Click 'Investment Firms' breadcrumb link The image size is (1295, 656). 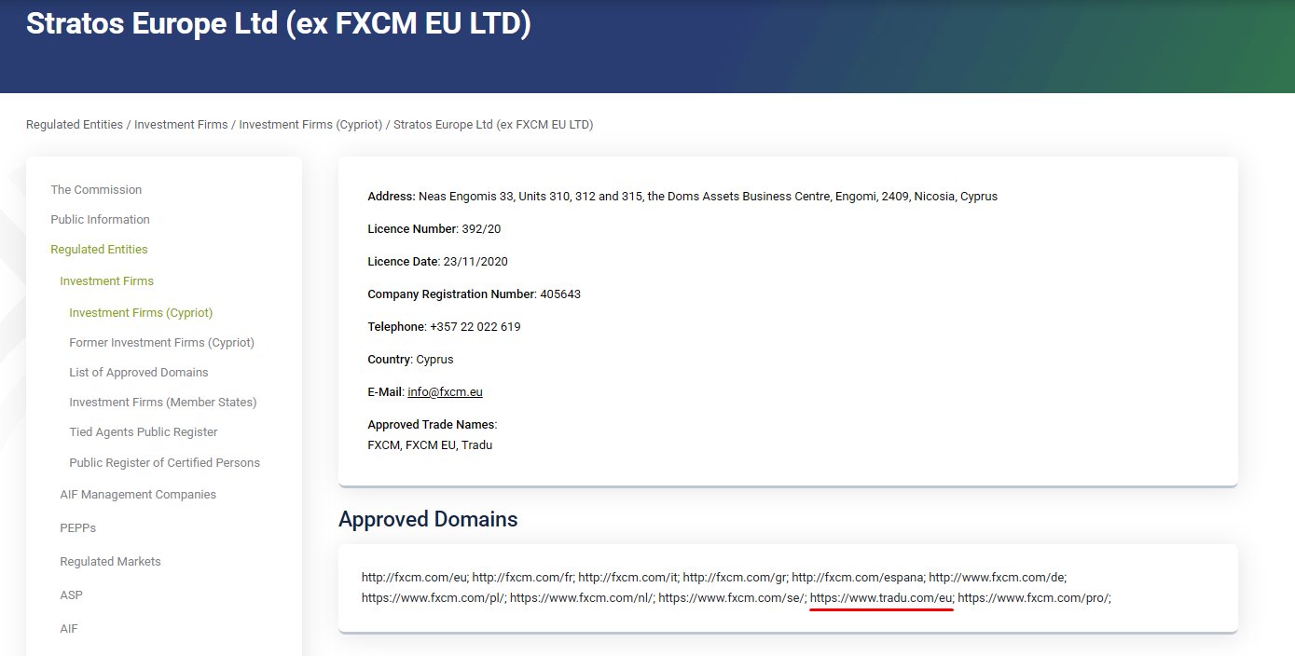coord(181,125)
